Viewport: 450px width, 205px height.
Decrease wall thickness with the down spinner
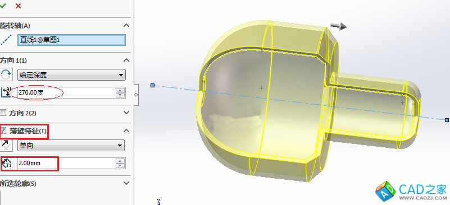point(121,166)
